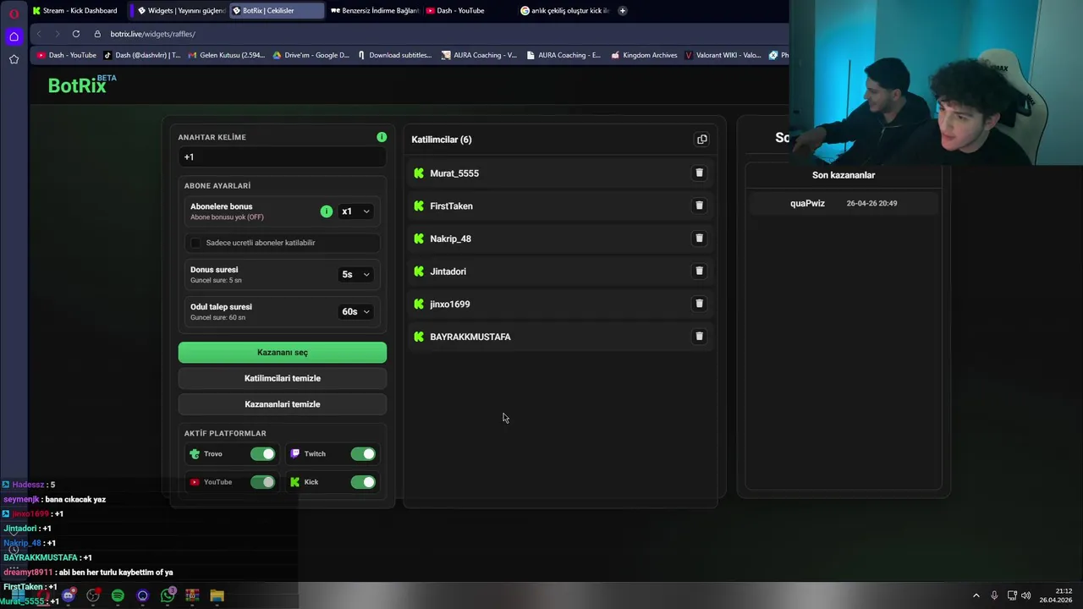Switch to Widgets Yayinini guclendir tab
This screenshot has height=609, width=1083.
[180, 11]
